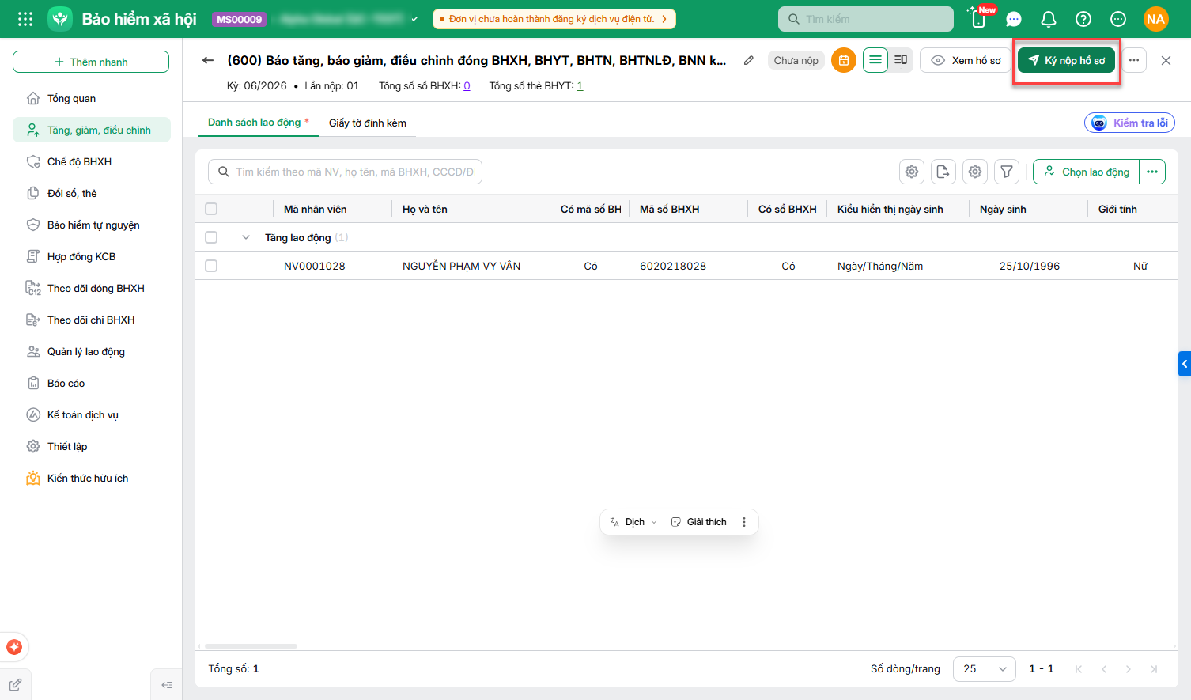Click the note pencil icon at bottom left
This screenshot has width=1191, height=700.
click(15, 685)
